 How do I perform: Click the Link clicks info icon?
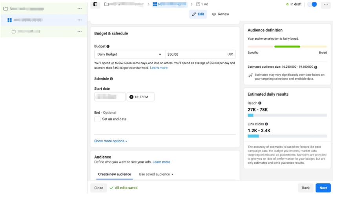coord(266,124)
